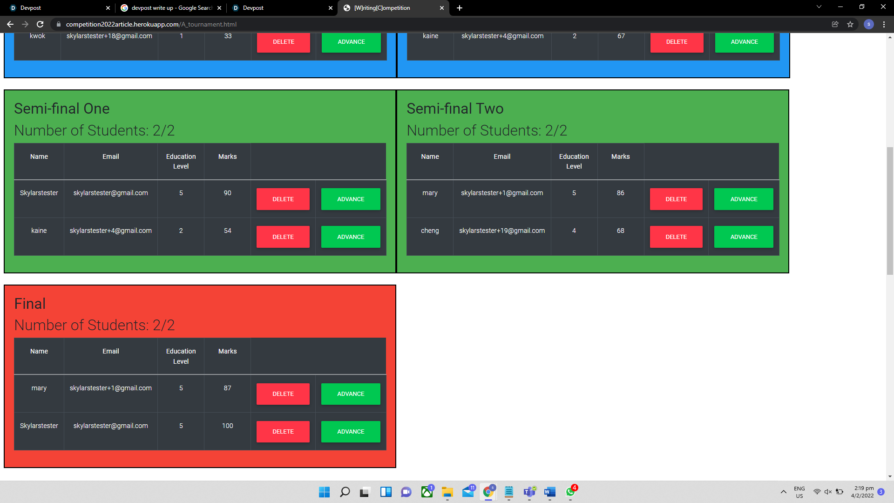The image size is (894, 503).
Task: Open WhatsApp from the taskbar
Action: tap(570, 492)
